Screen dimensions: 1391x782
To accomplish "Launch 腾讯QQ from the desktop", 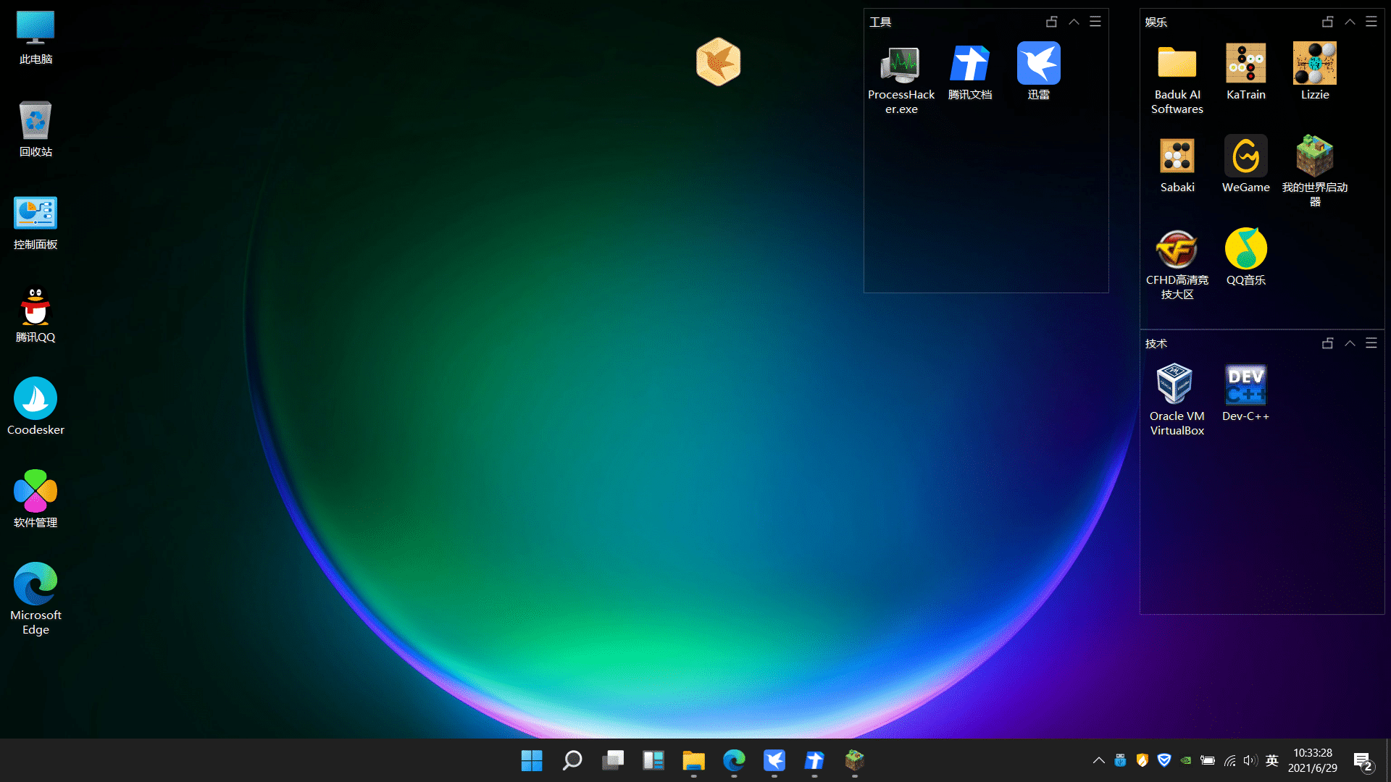I will tap(35, 316).
